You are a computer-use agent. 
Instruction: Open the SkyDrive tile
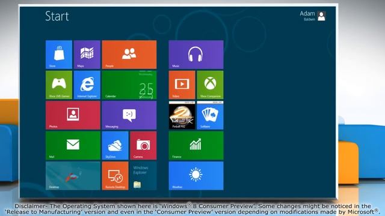[115, 145]
